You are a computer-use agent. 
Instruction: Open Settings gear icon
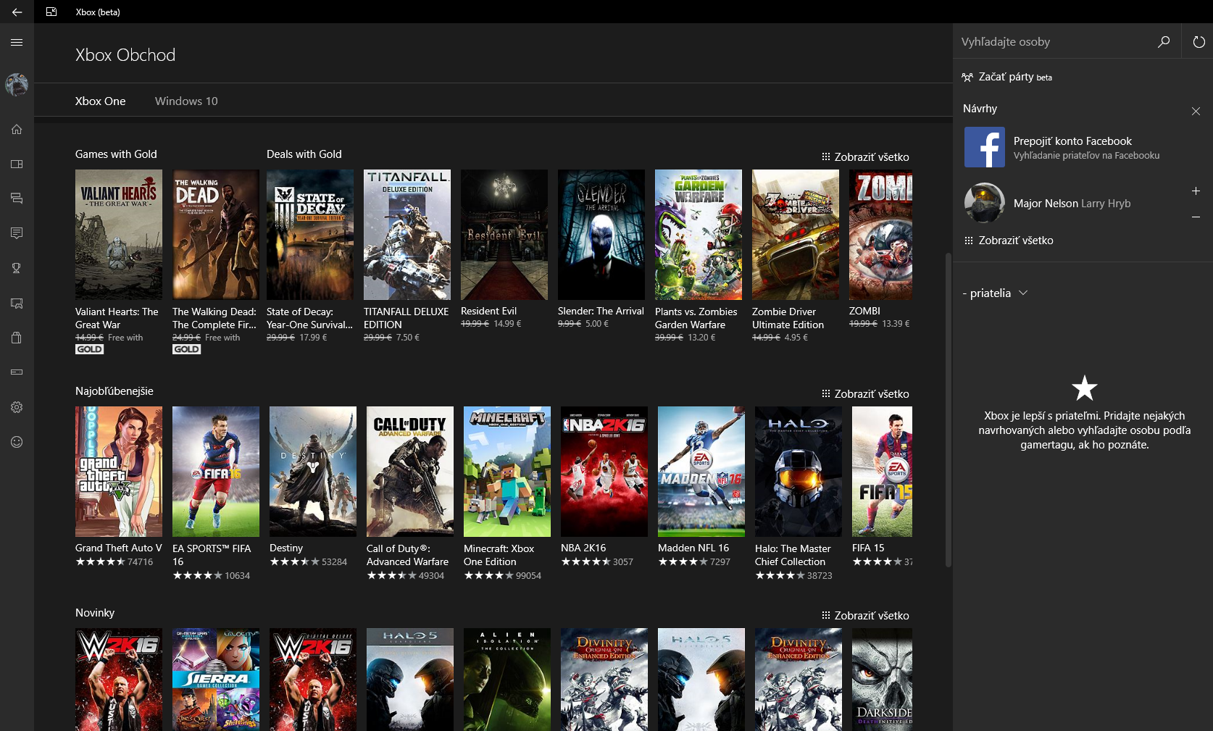17,407
